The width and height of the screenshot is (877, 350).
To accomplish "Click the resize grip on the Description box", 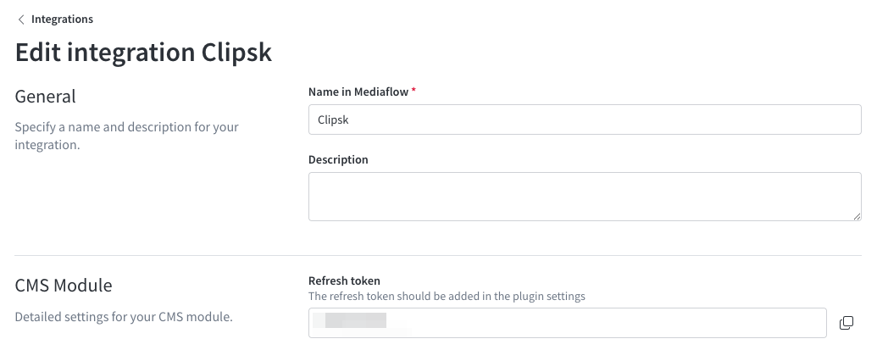I will [857, 216].
